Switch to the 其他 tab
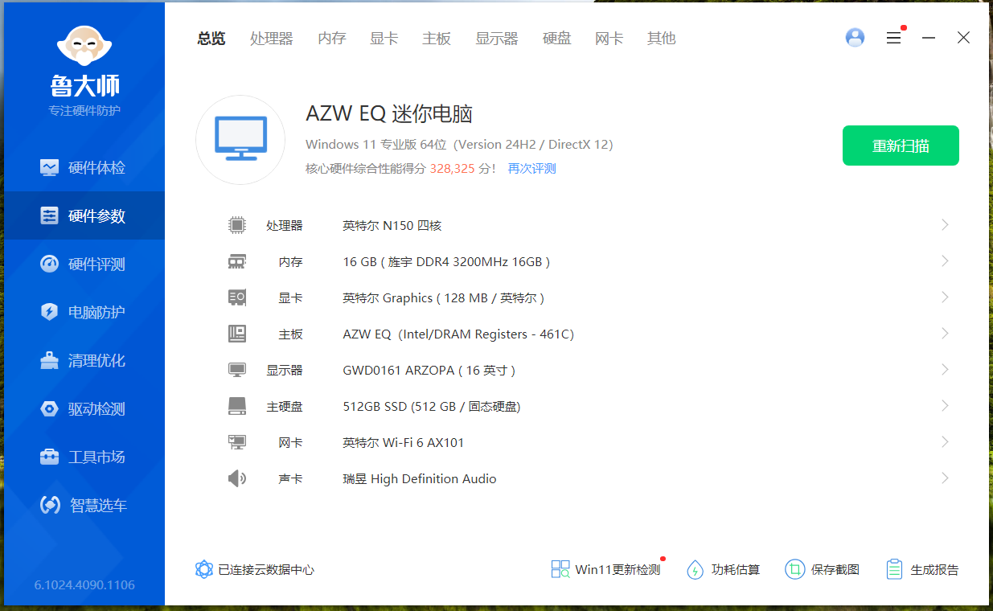 [x=662, y=39]
